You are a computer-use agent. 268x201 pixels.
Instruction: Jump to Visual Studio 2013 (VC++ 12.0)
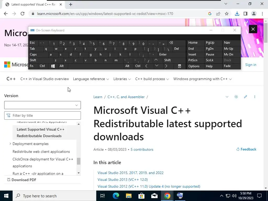click(x=122, y=180)
